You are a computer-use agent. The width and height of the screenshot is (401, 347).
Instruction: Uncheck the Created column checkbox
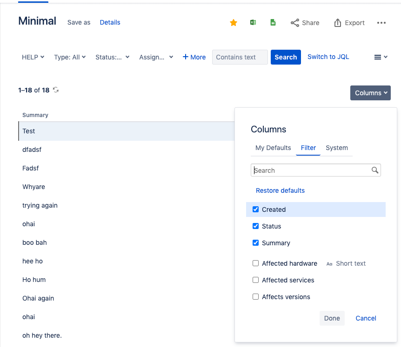[255, 210]
